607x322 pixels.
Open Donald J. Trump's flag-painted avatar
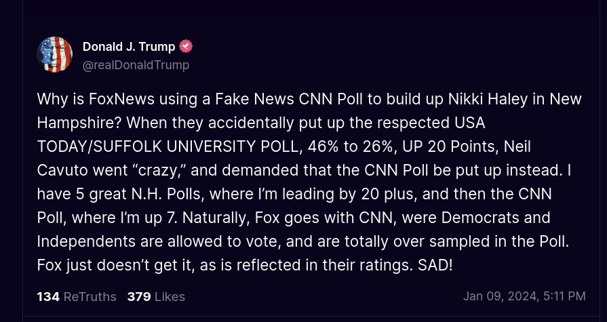tap(54, 54)
